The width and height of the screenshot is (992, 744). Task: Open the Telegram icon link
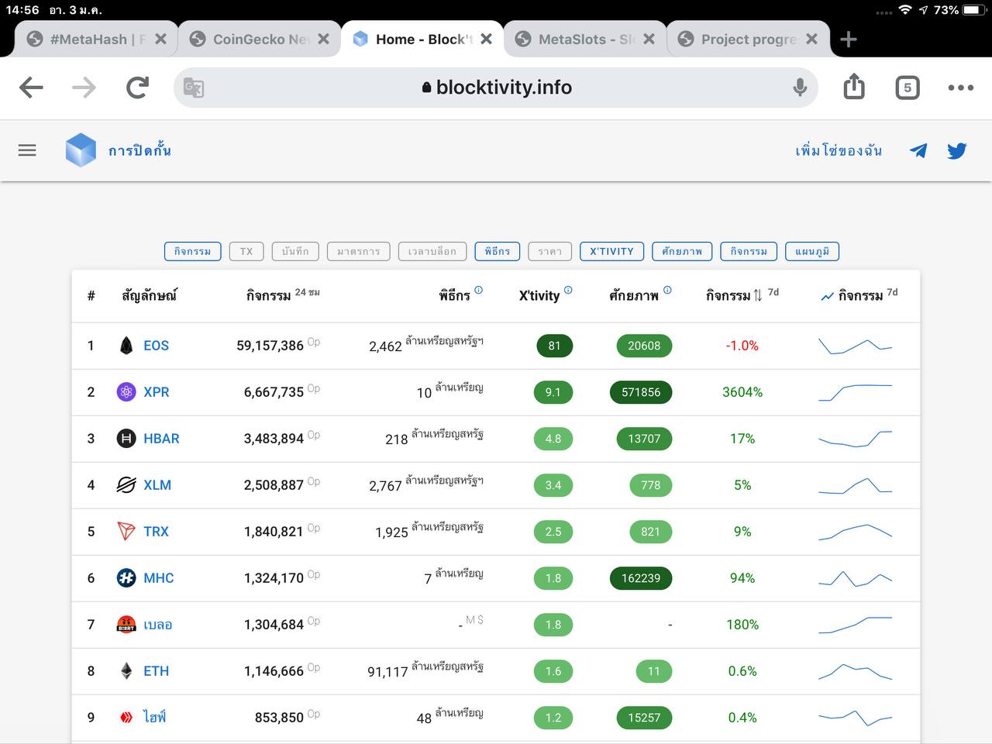coord(918,150)
